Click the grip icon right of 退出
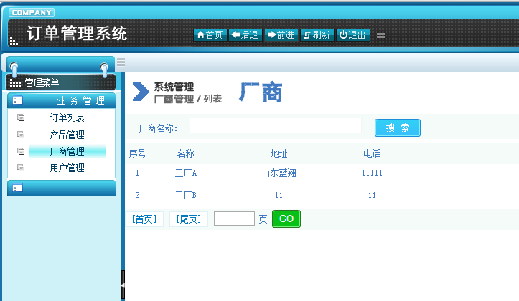Viewport: 519px width, 301px height. pos(380,35)
